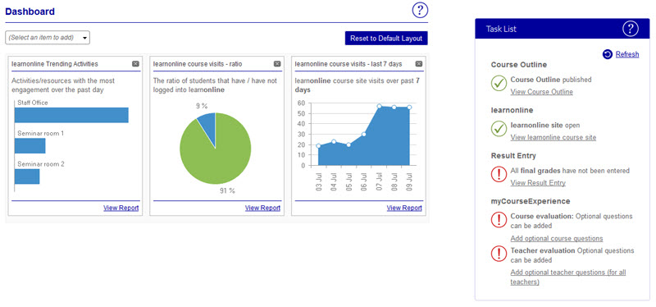Open View Report for course visits ratio

pos(262,208)
